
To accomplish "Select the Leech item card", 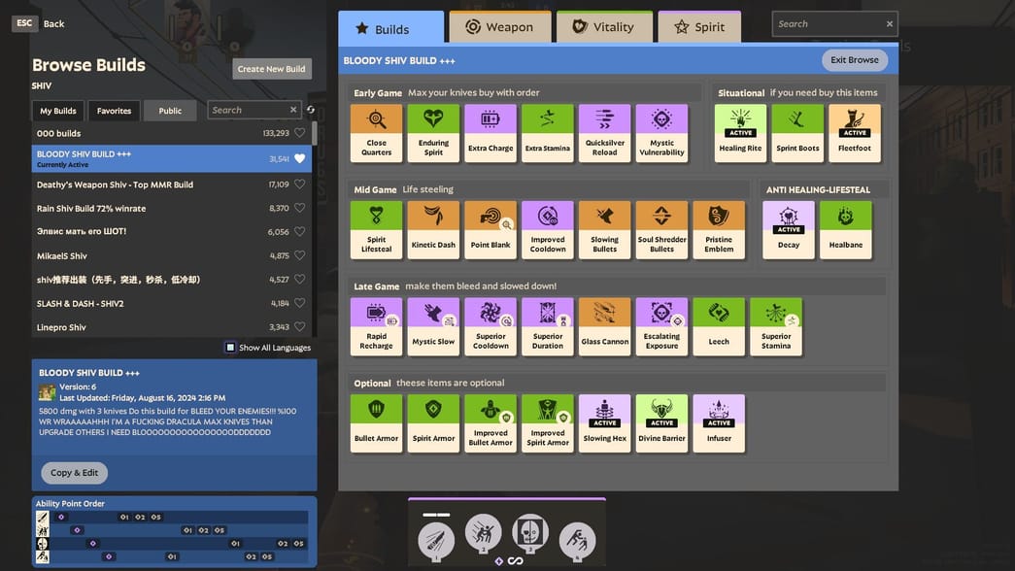I will (x=719, y=326).
